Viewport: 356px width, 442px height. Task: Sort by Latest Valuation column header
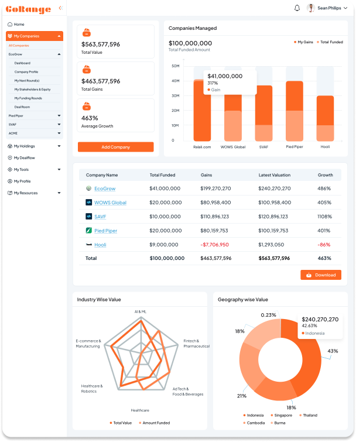click(274, 175)
